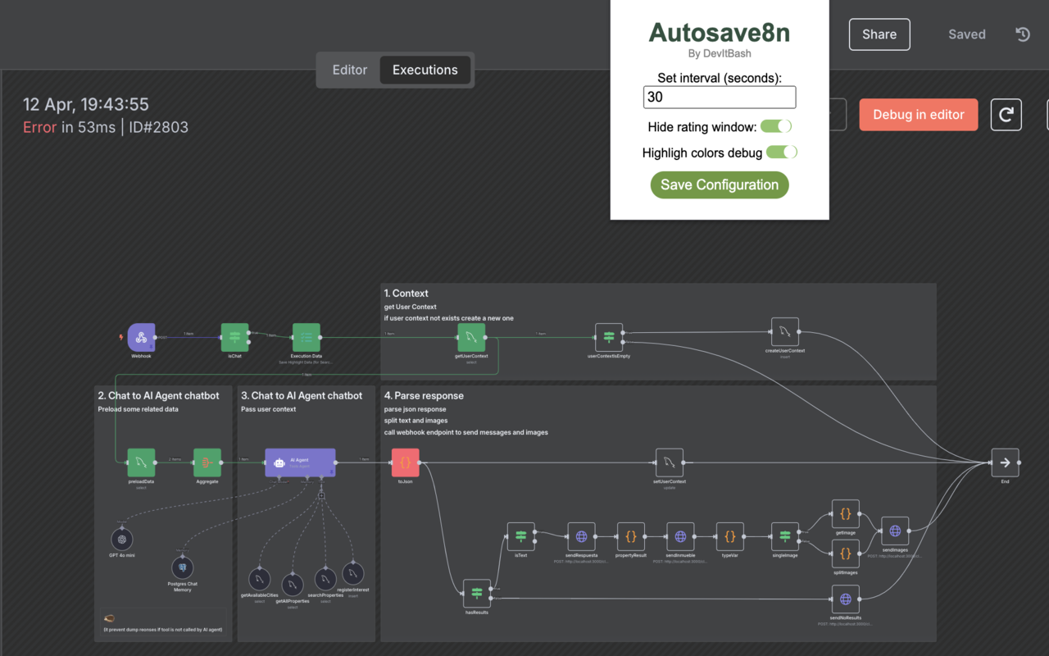
Task: Open the workflow version history icon
Action: coord(1022,34)
